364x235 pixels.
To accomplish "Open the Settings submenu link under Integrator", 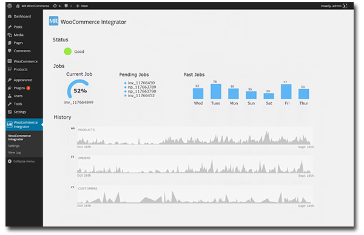I will [14, 146].
